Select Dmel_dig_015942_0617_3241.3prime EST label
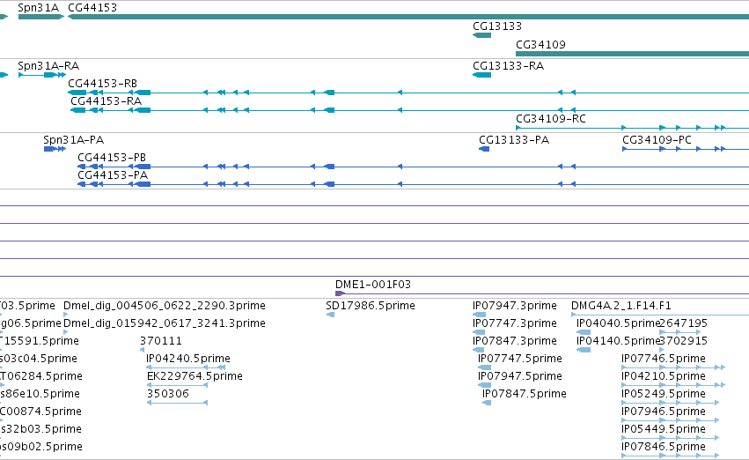749x460 pixels. (x=165, y=323)
